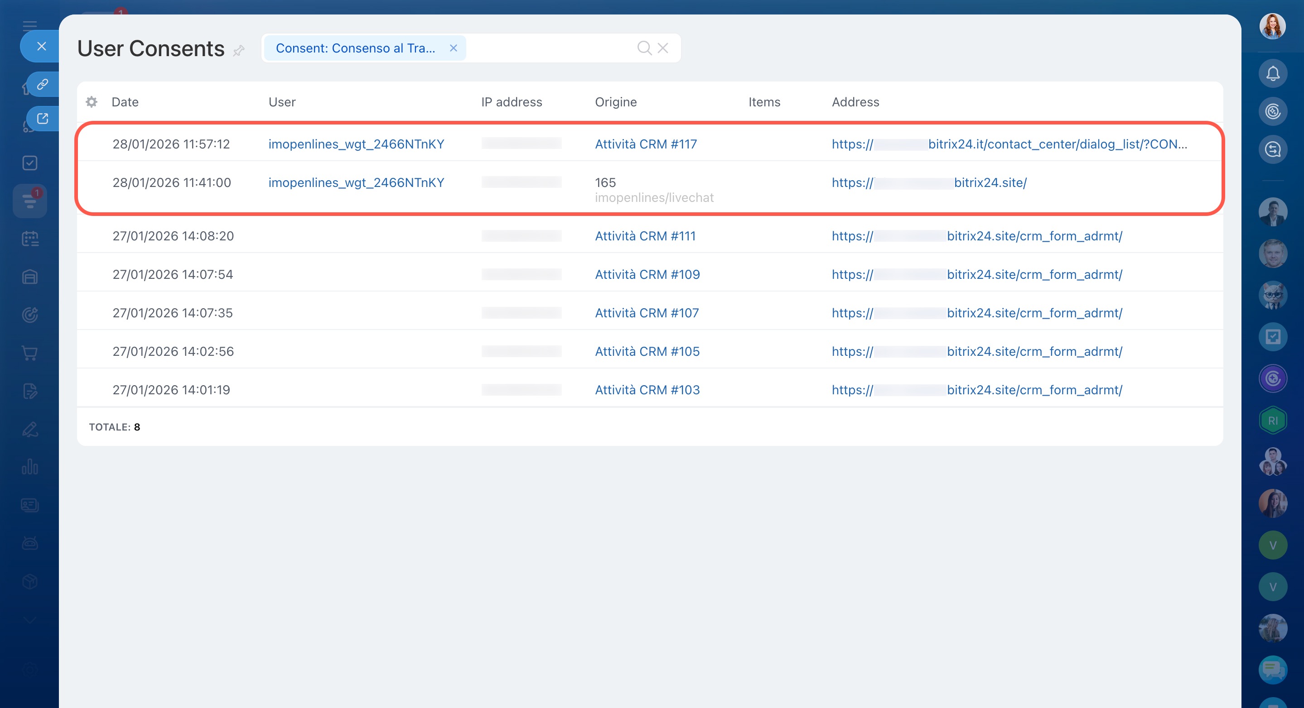Sort by the Origine column header
The image size is (1304, 708).
tap(616, 102)
